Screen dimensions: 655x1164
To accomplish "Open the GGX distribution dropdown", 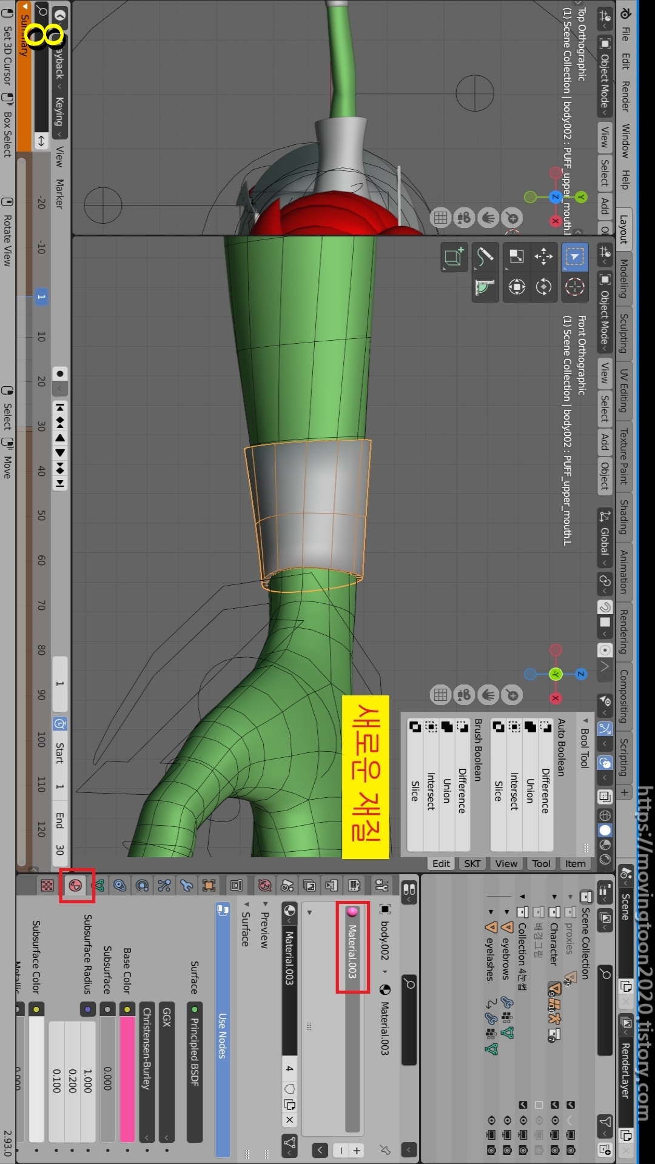I will pos(167,1072).
